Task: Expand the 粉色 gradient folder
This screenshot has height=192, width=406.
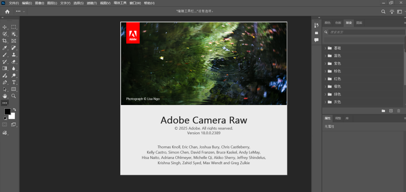Action: pyautogui.click(x=325, y=71)
